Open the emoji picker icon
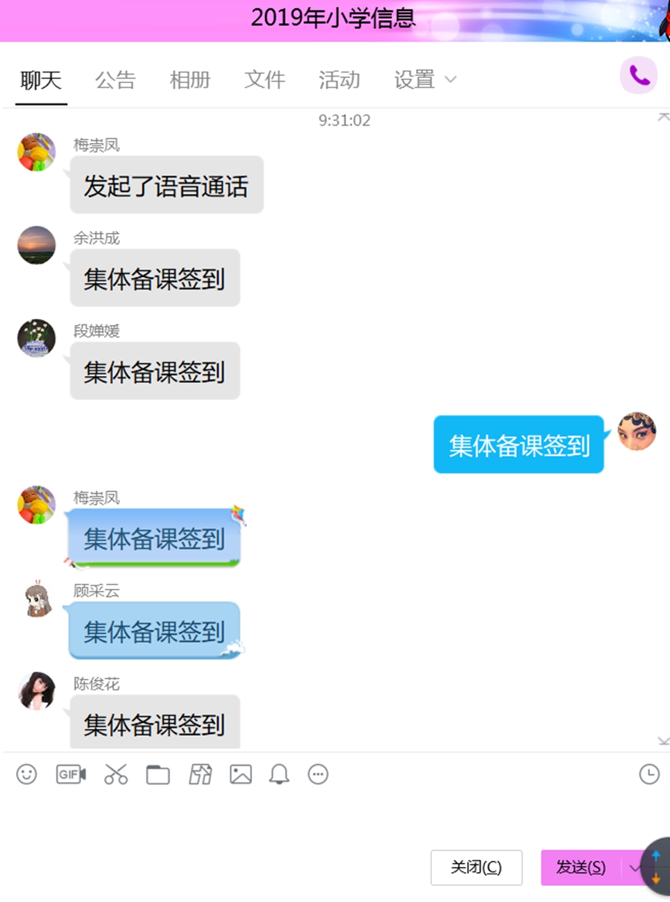 (x=27, y=774)
